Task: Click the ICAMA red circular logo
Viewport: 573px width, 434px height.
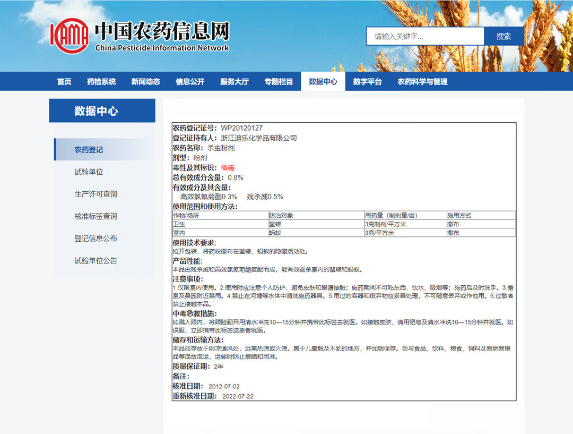Action: 69,36
